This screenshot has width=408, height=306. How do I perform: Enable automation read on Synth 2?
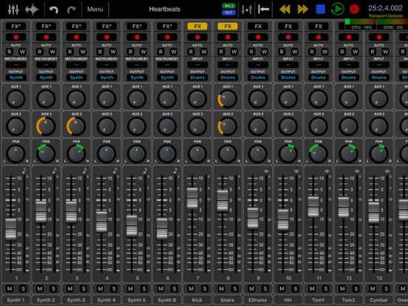point(40,52)
